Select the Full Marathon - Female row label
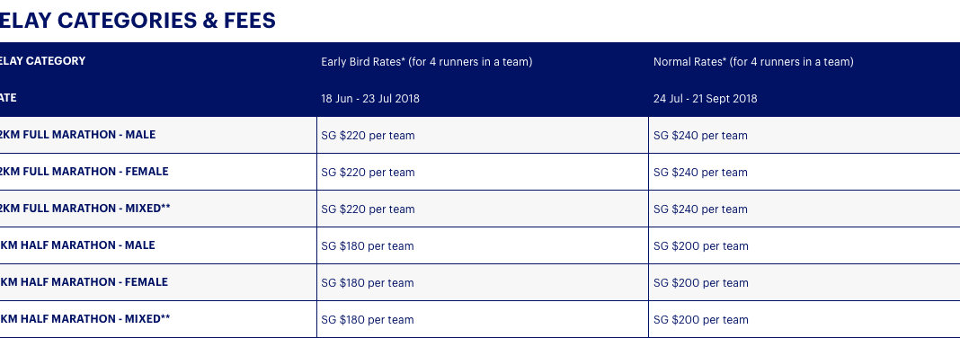The image size is (960, 338). point(84,172)
